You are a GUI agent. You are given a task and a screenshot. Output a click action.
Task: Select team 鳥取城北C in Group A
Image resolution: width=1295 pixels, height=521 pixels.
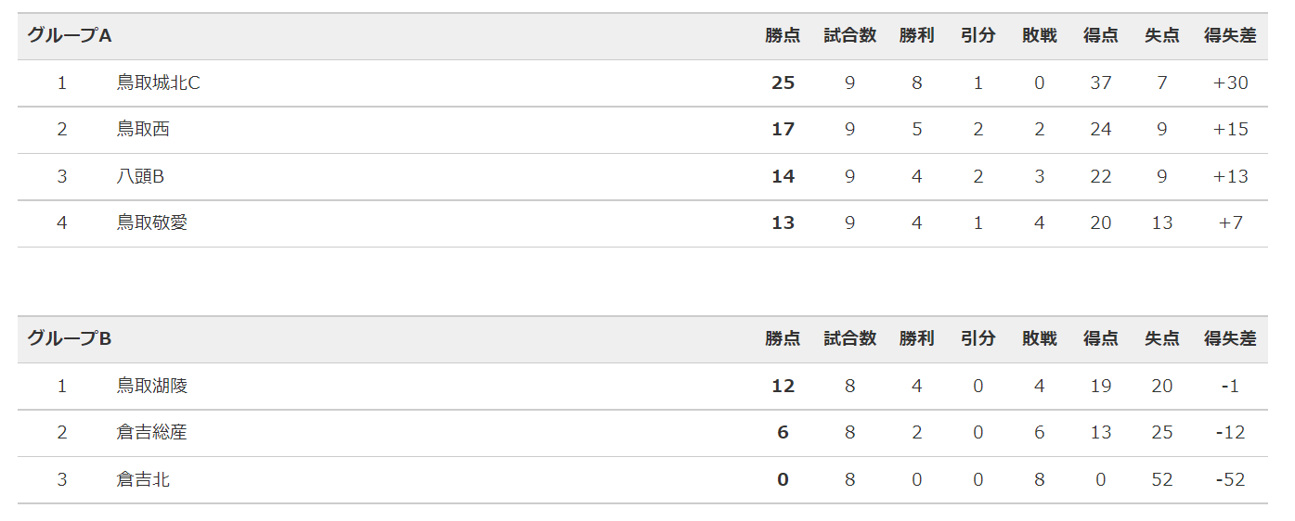tap(159, 83)
